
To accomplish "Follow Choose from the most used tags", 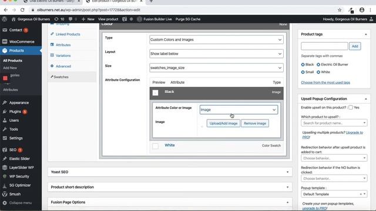I will [325, 83].
